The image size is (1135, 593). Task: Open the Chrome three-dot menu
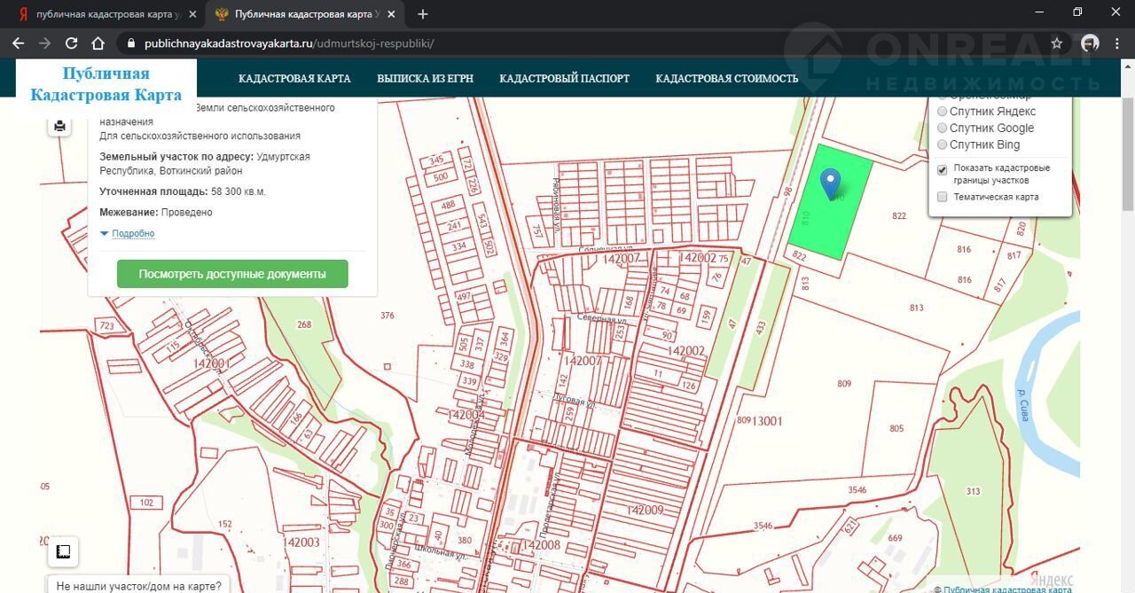pos(1118,43)
